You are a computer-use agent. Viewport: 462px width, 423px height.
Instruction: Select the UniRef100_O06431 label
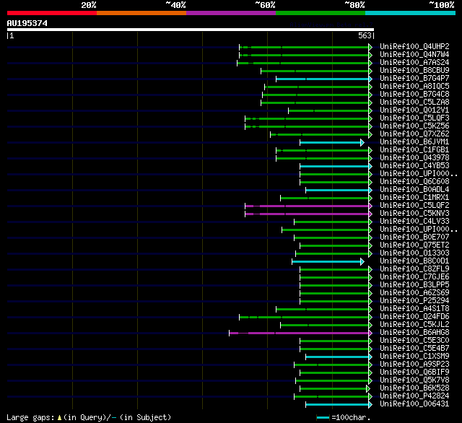click(x=414, y=404)
